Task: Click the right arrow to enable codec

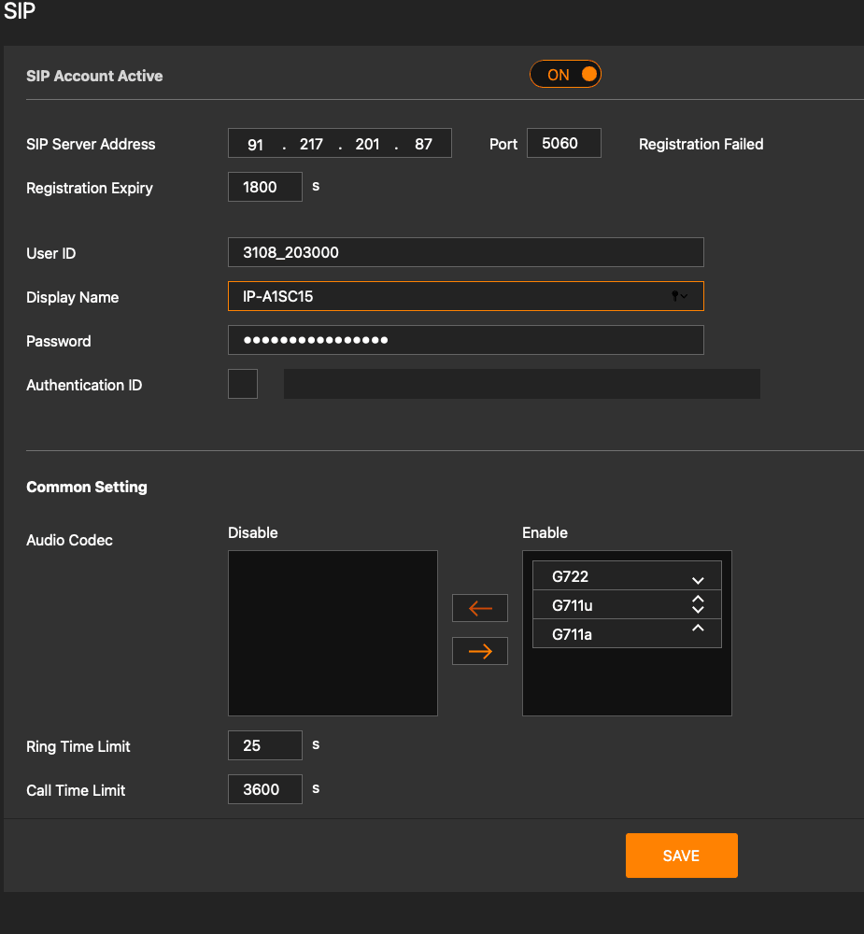Action: tap(480, 651)
